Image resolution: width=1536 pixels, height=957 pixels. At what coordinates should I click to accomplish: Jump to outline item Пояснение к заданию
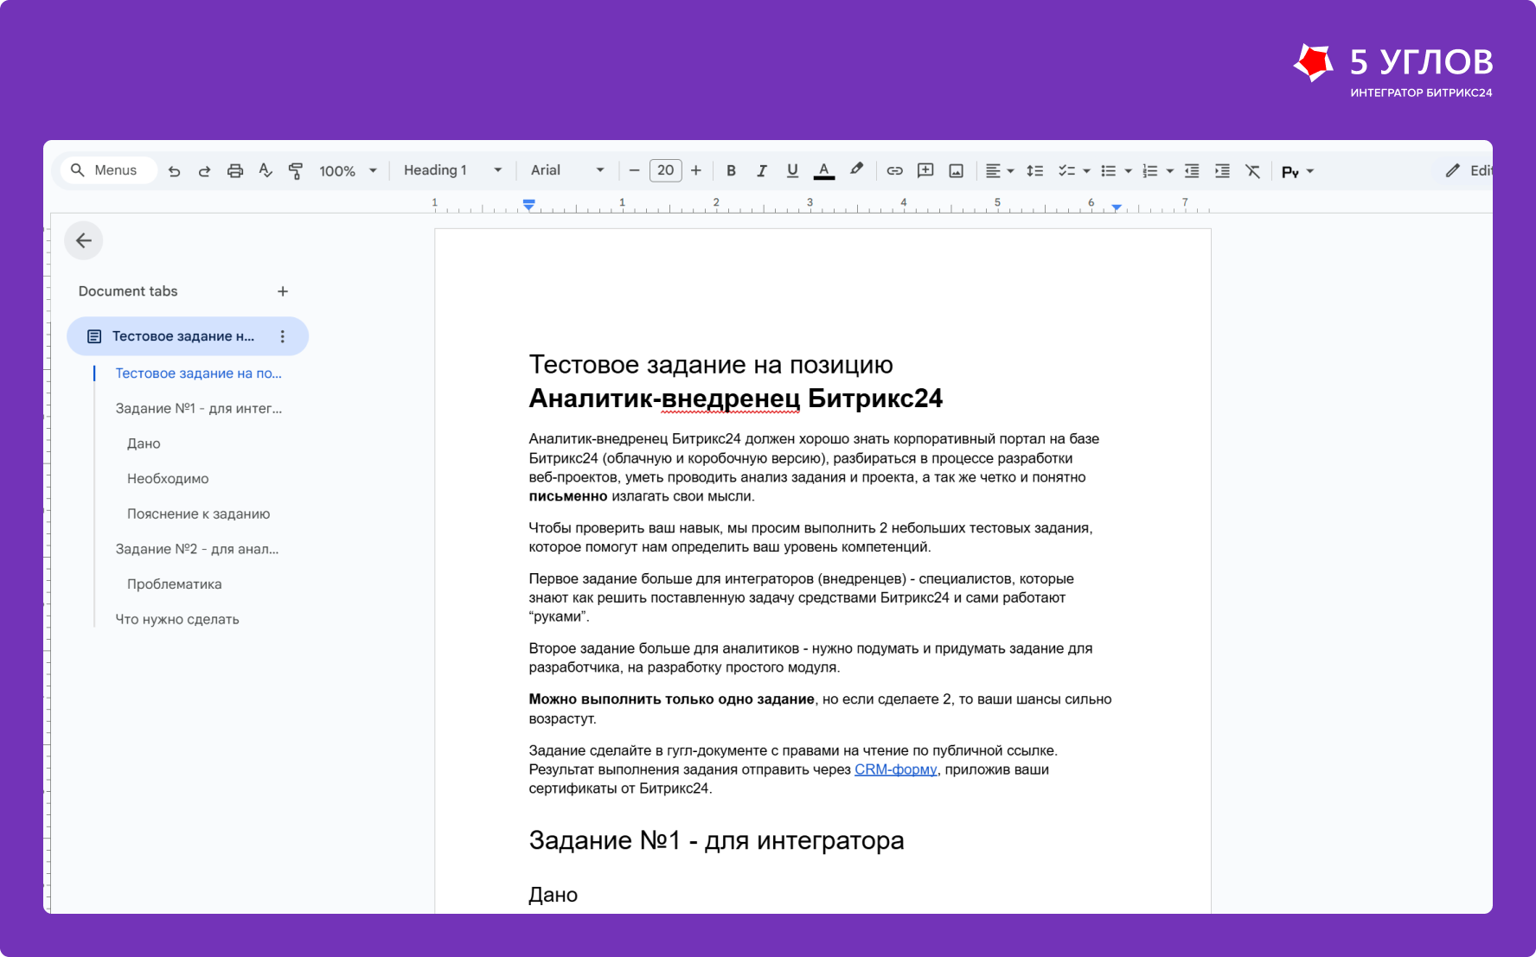tap(199, 514)
